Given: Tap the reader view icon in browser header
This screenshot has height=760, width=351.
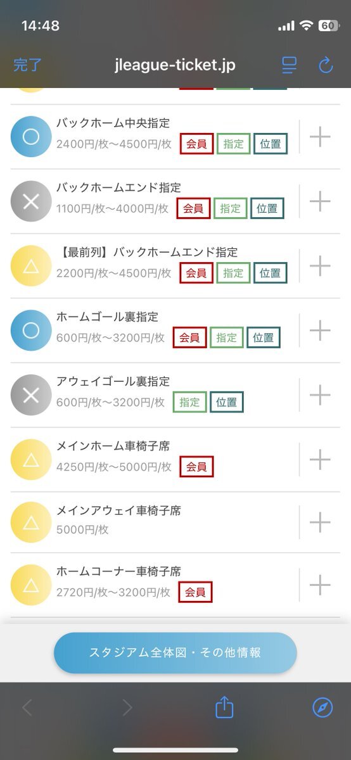Looking at the screenshot, I should 290,65.
